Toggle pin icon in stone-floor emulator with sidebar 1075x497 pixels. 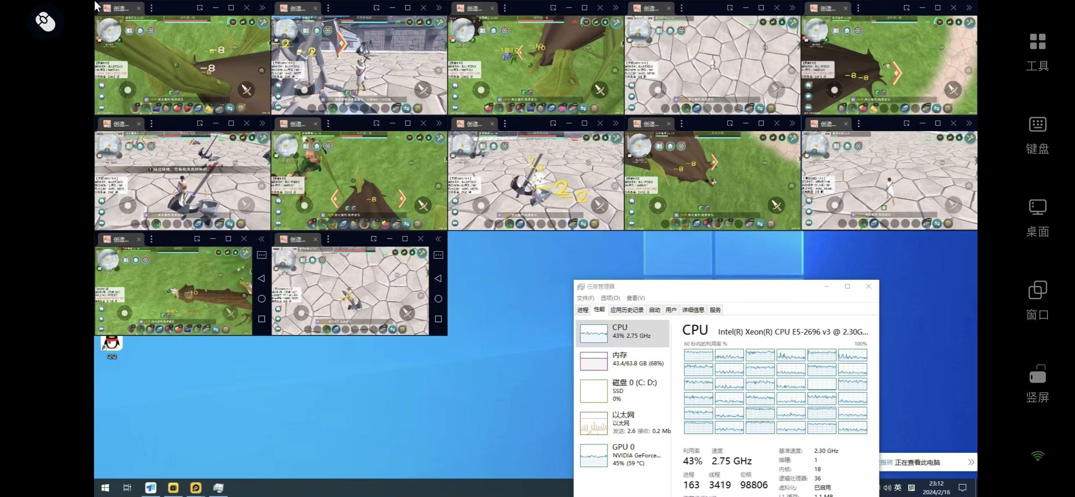pyautogui.click(x=373, y=239)
